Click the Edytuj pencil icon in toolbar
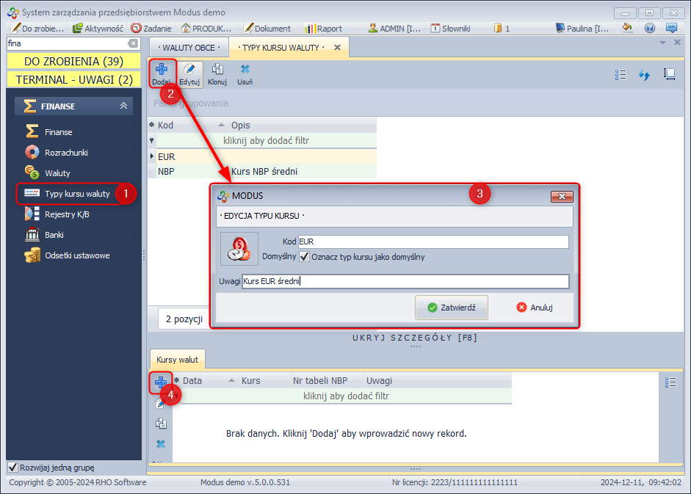This screenshot has width=691, height=494. (x=190, y=73)
